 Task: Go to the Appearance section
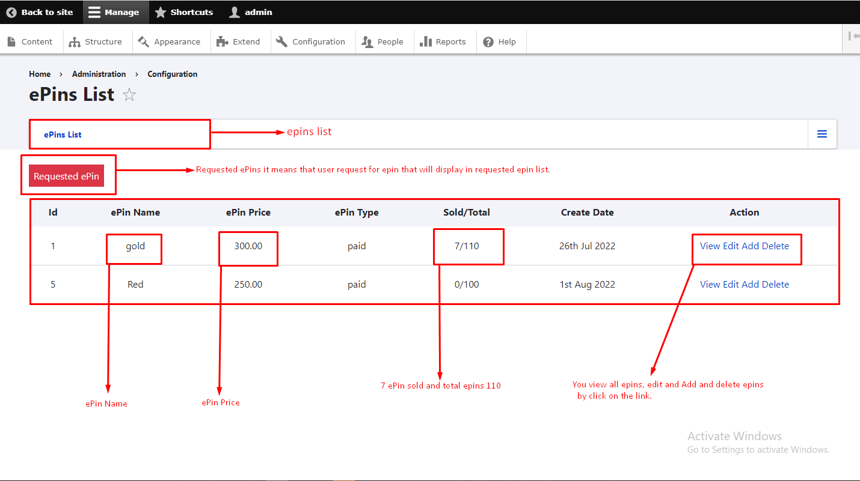[x=169, y=42]
